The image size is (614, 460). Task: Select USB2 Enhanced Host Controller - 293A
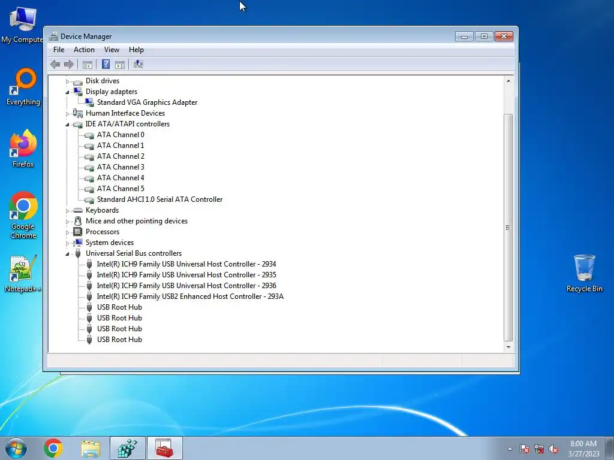pos(190,296)
